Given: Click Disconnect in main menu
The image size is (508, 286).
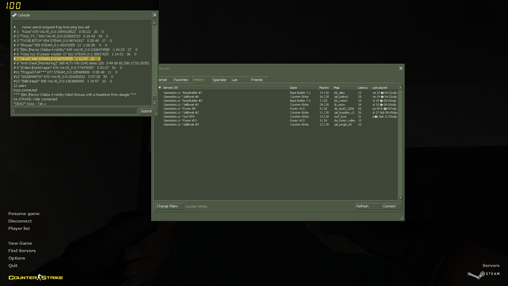Looking at the screenshot, I should [20, 221].
